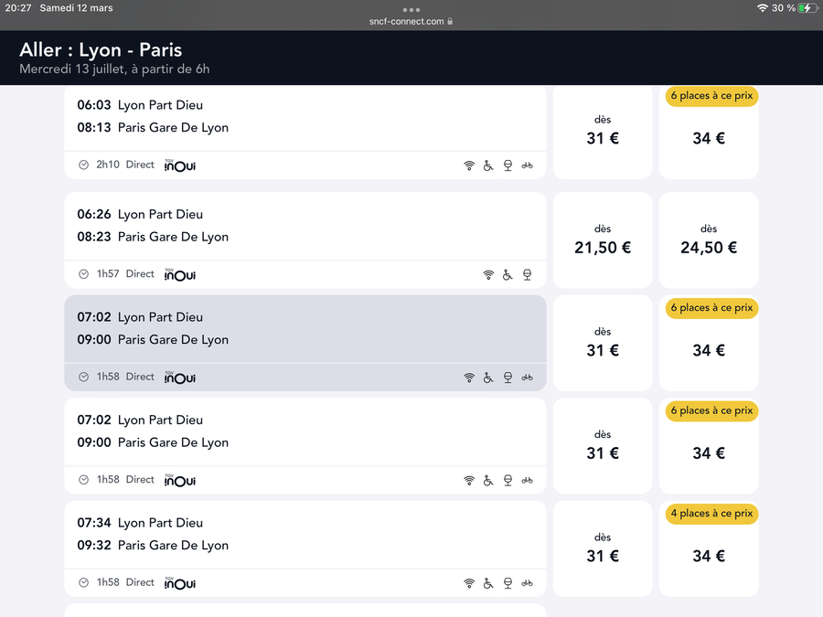This screenshot has width=823, height=617.
Task: Click the padlock icon next to sncf-connect.com
Action: click(451, 22)
